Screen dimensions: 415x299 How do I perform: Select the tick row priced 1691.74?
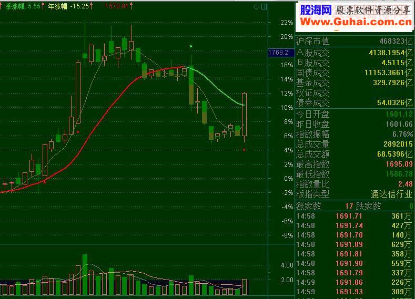tap(355, 225)
